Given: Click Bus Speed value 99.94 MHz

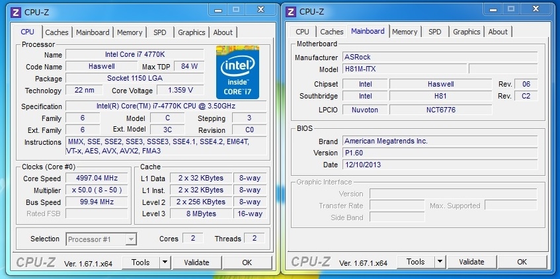Looking at the screenshot, I should click(x=97, y=202).
